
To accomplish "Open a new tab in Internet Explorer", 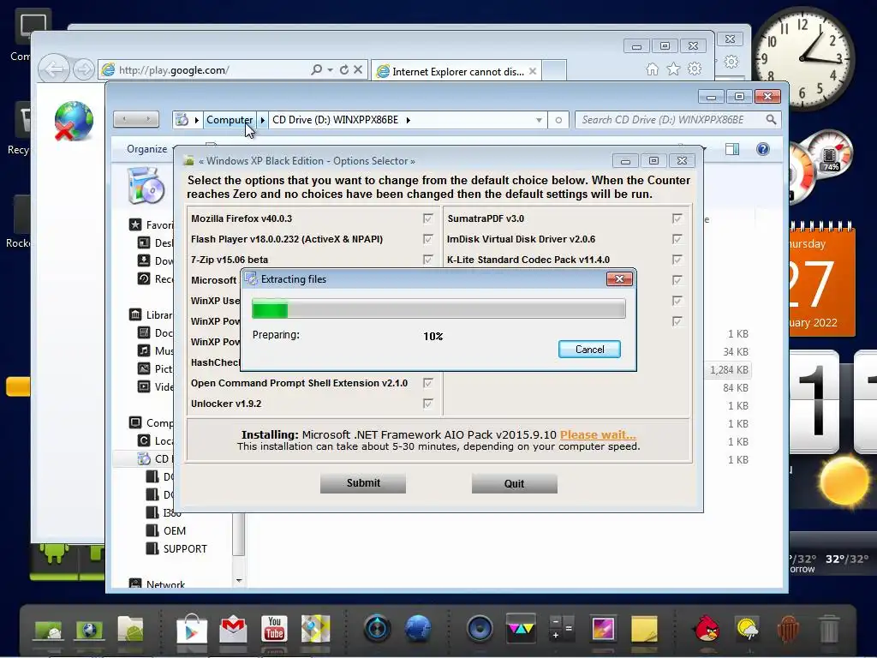I will (554, 71).
